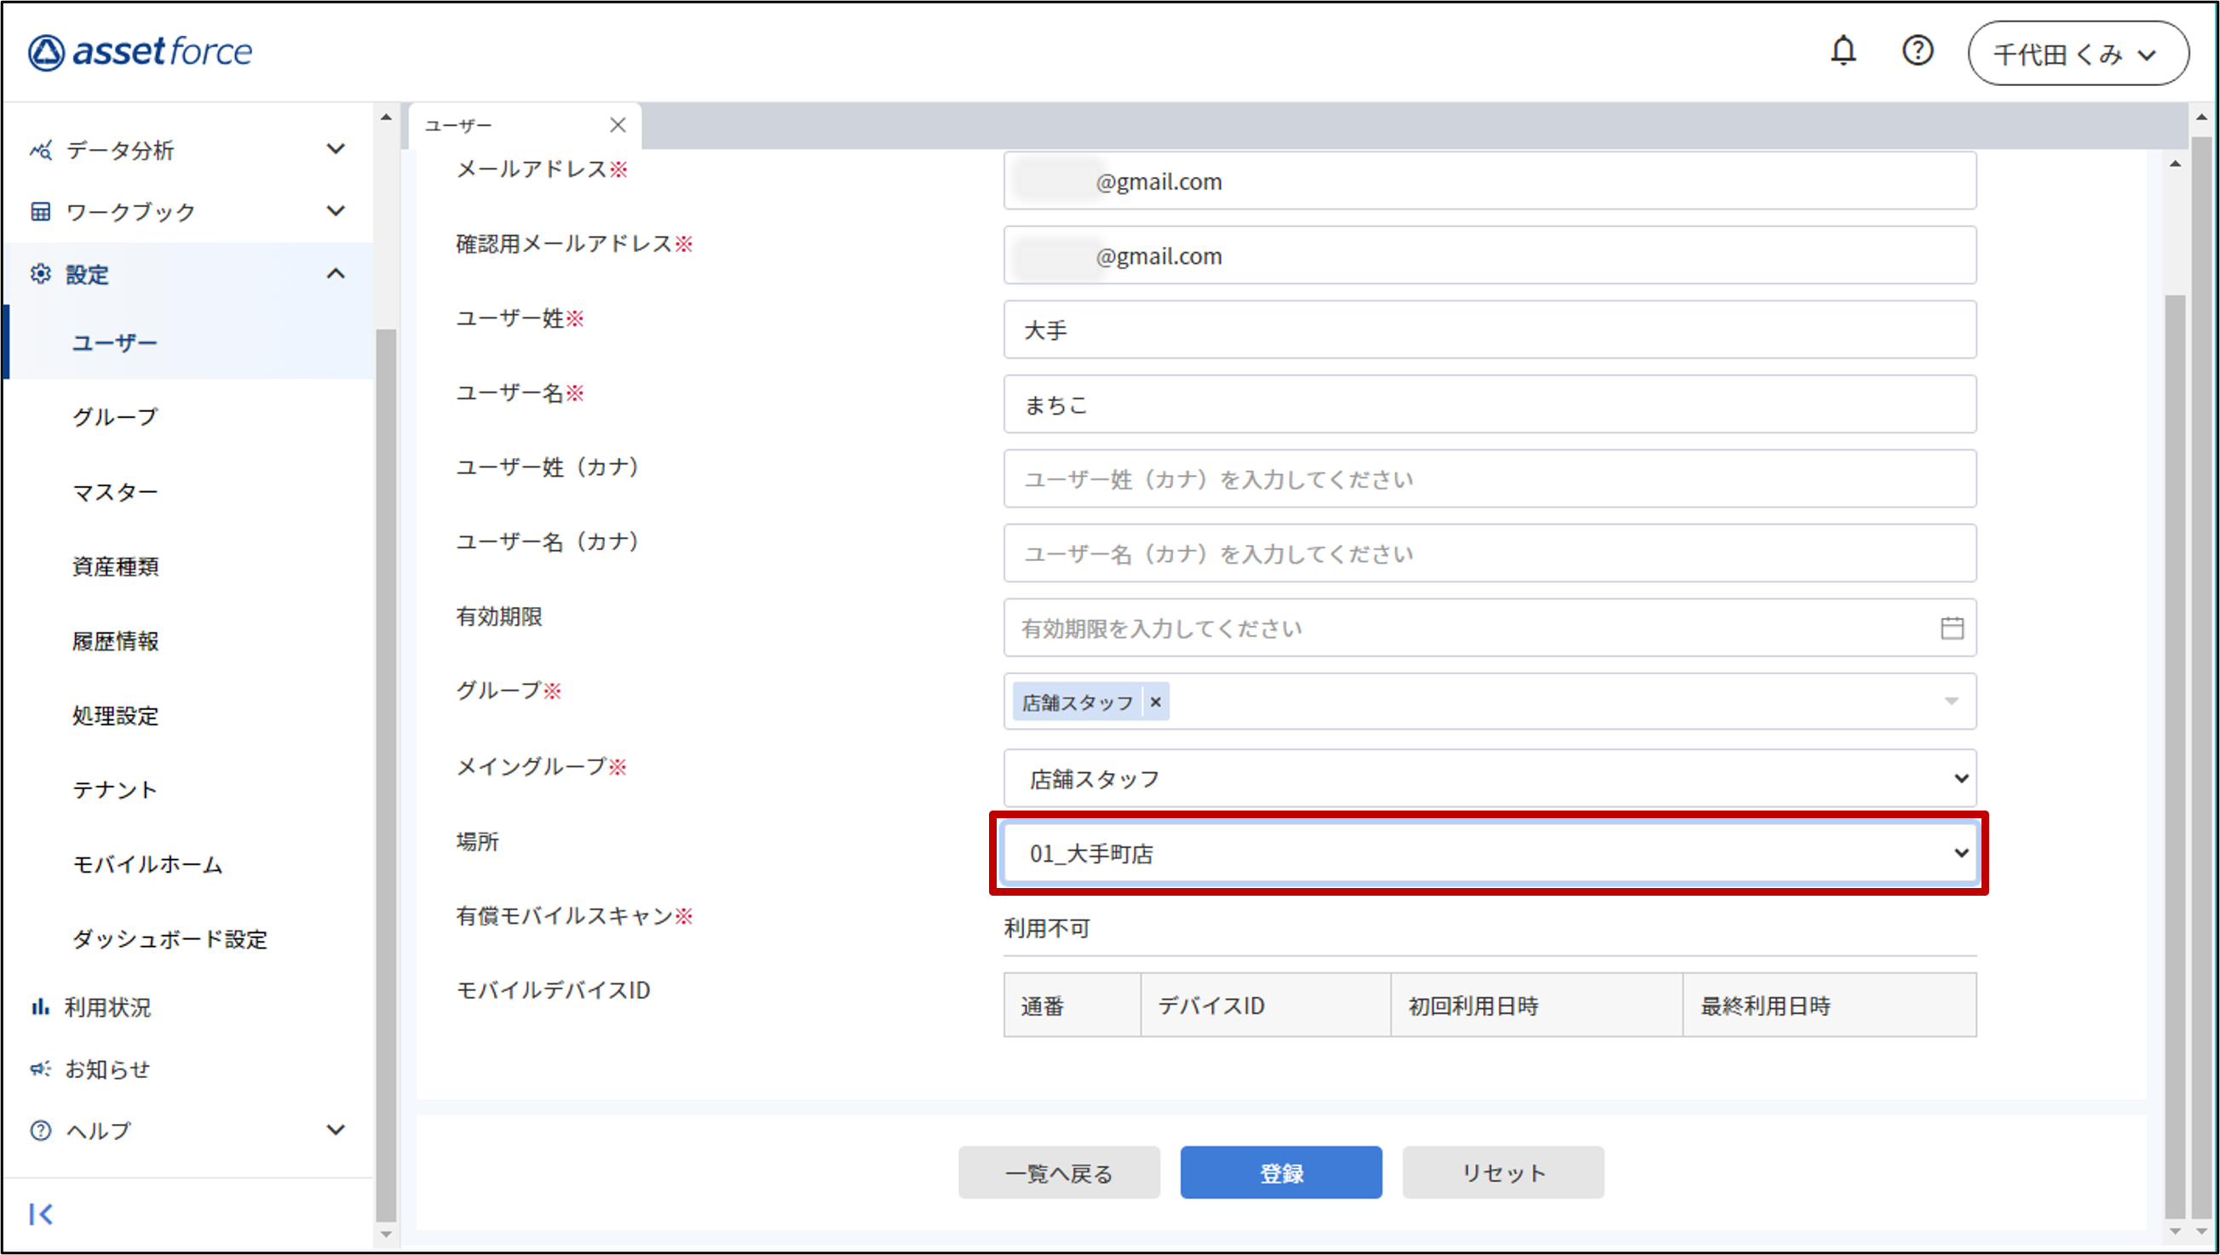Open the calendar picker for 有効期限

coord(1951,627)
